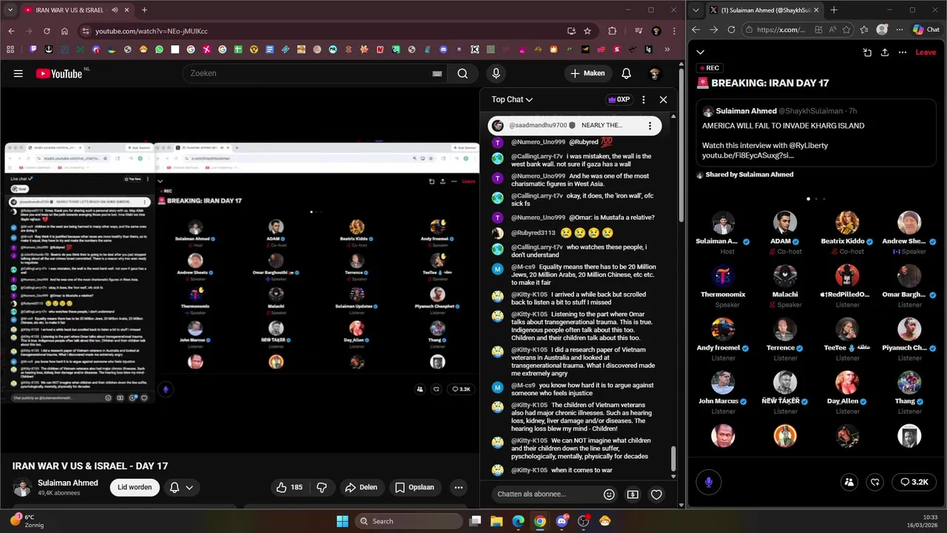Select Thermonomix speaker avatar in Space
The image size is (947, 533).
723,276
